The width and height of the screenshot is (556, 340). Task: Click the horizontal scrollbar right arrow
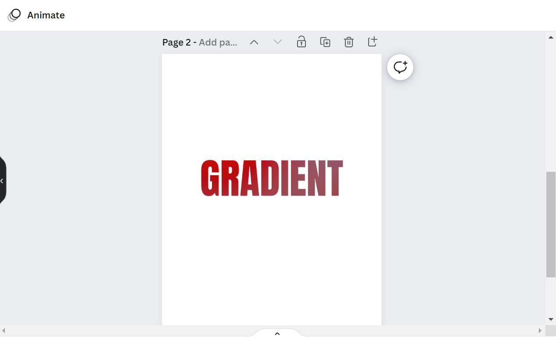point(540,330)
